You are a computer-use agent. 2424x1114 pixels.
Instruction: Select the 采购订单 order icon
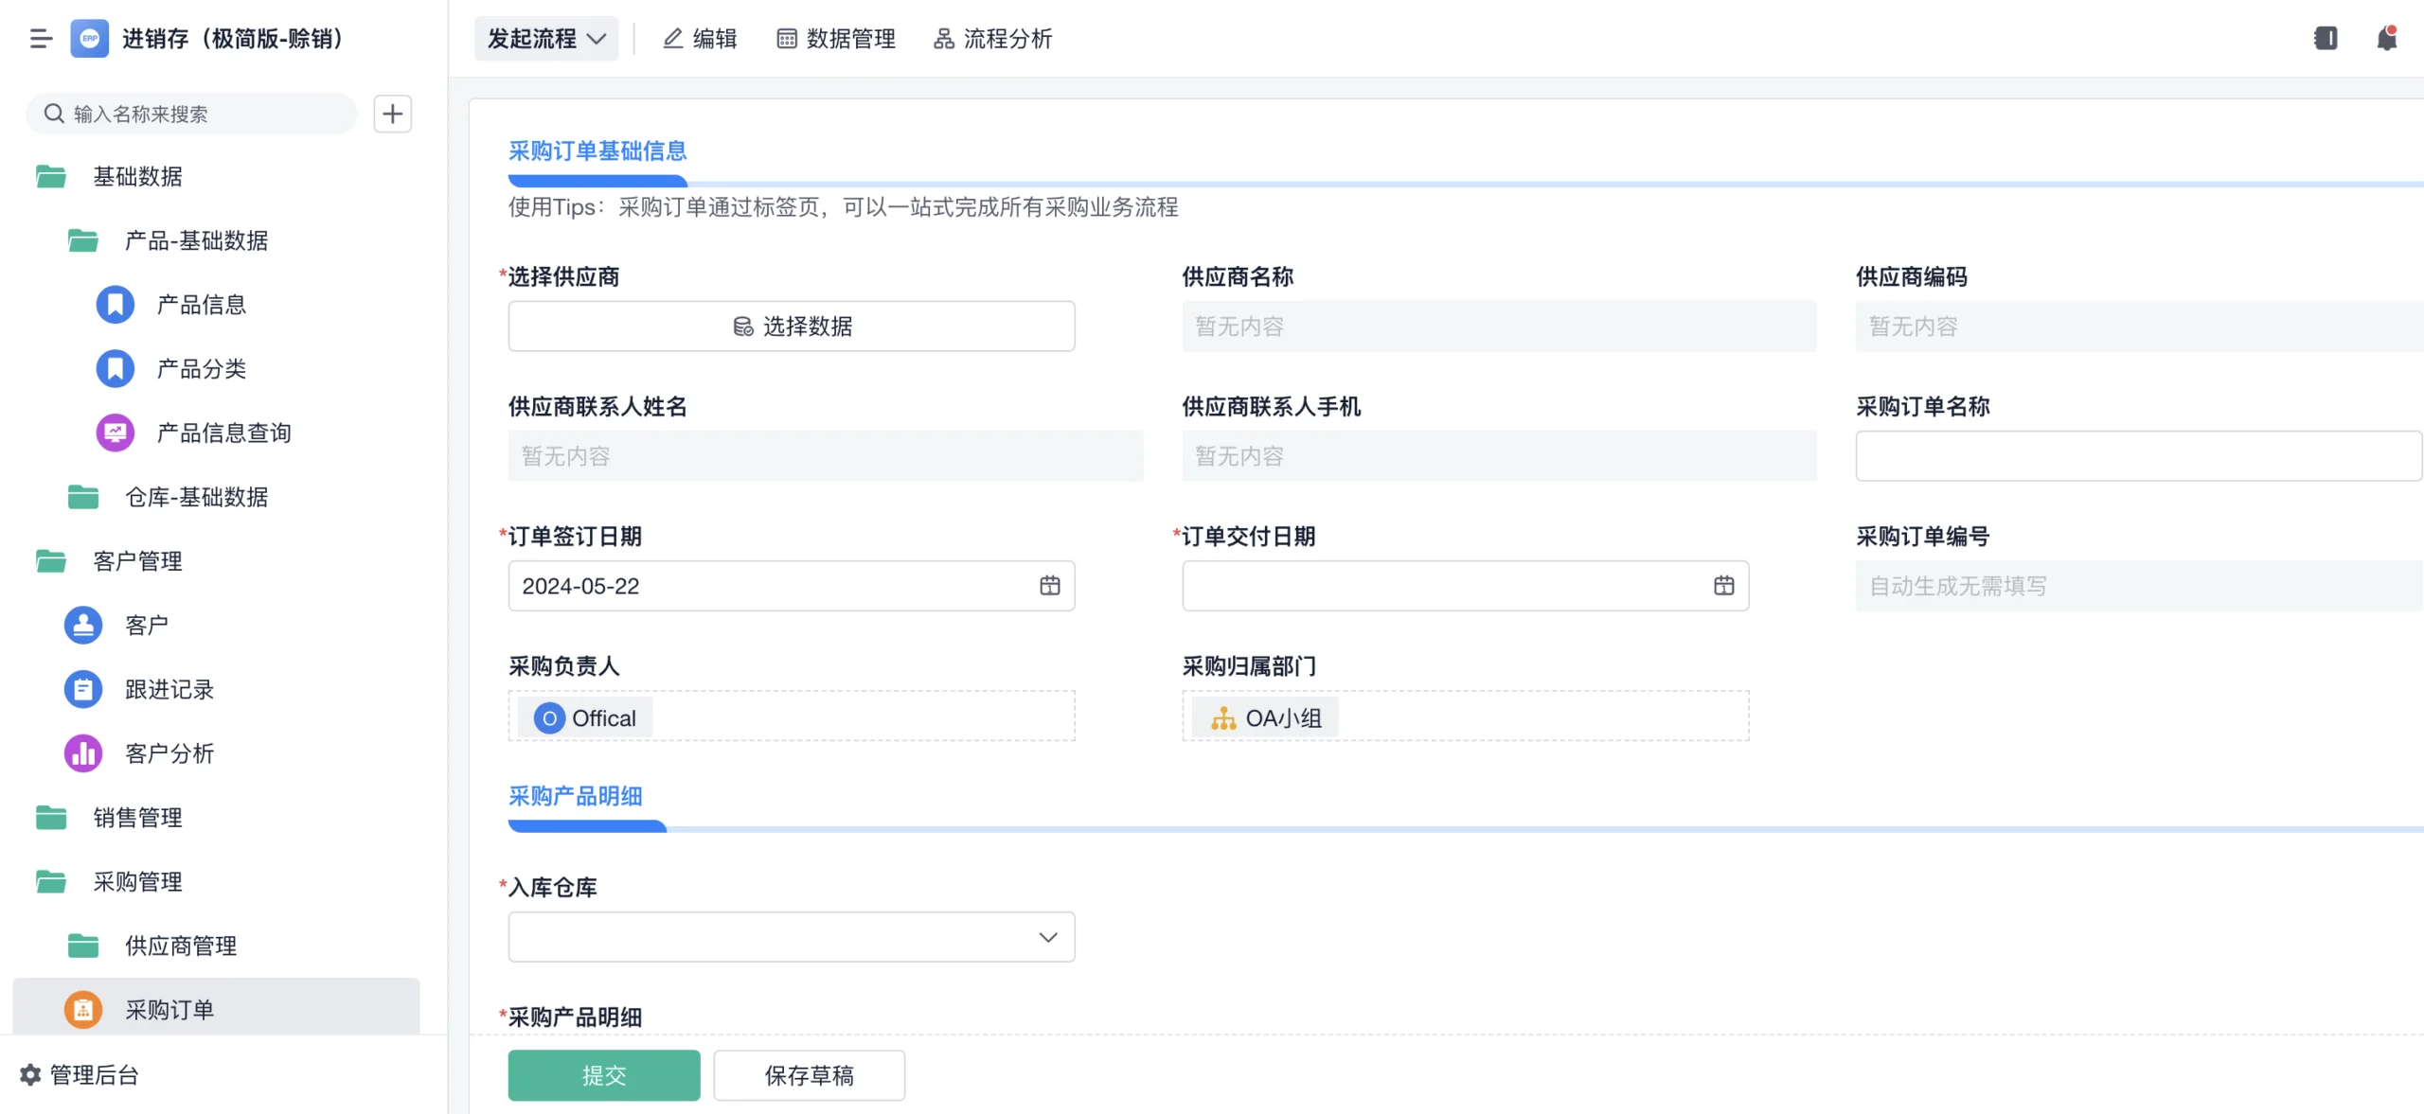click(82, 1009)
